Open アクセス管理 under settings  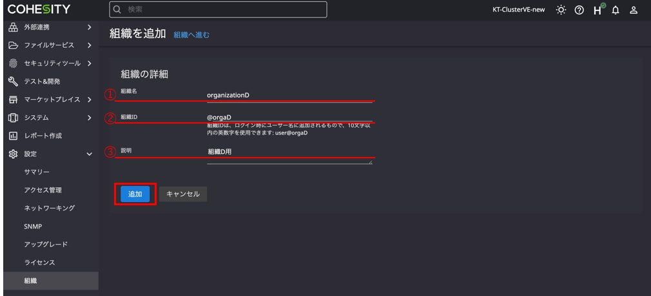click(43, 190)
